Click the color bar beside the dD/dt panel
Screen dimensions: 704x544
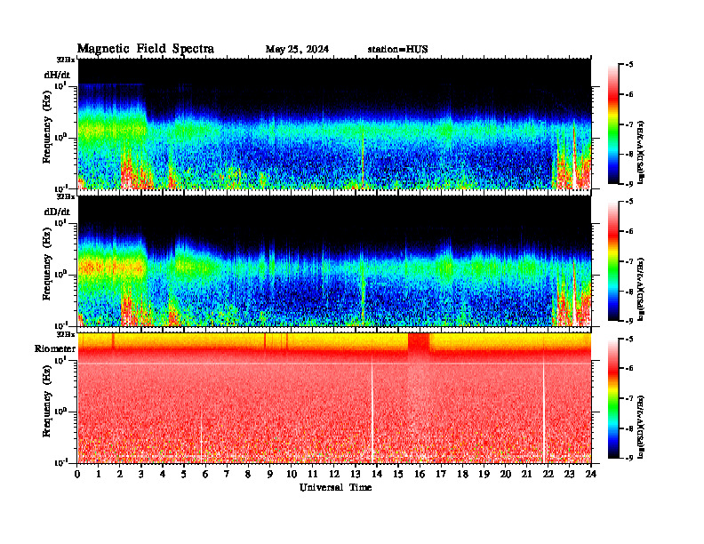613,261
